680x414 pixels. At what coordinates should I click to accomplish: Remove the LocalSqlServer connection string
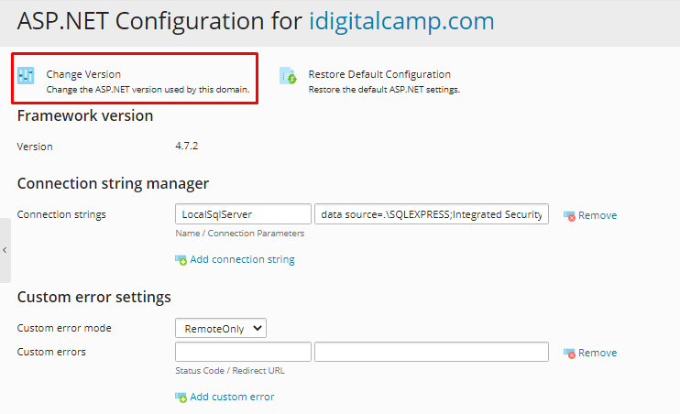(x=597, y=216)
